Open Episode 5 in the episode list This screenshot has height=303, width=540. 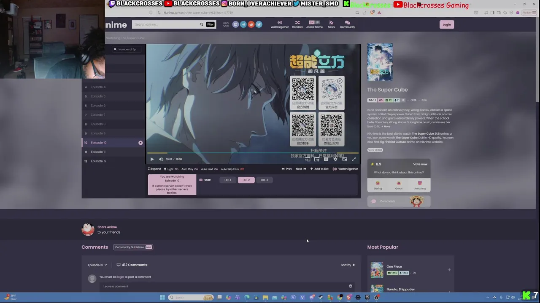tap(113, 96)
